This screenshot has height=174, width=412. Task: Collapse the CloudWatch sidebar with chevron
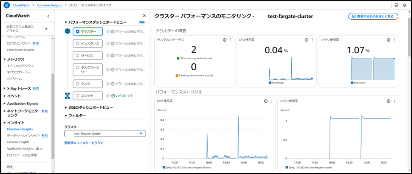point(48,16)
